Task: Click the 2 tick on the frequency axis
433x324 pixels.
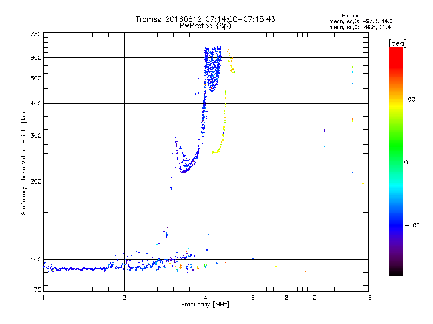Action: point(124,298)
